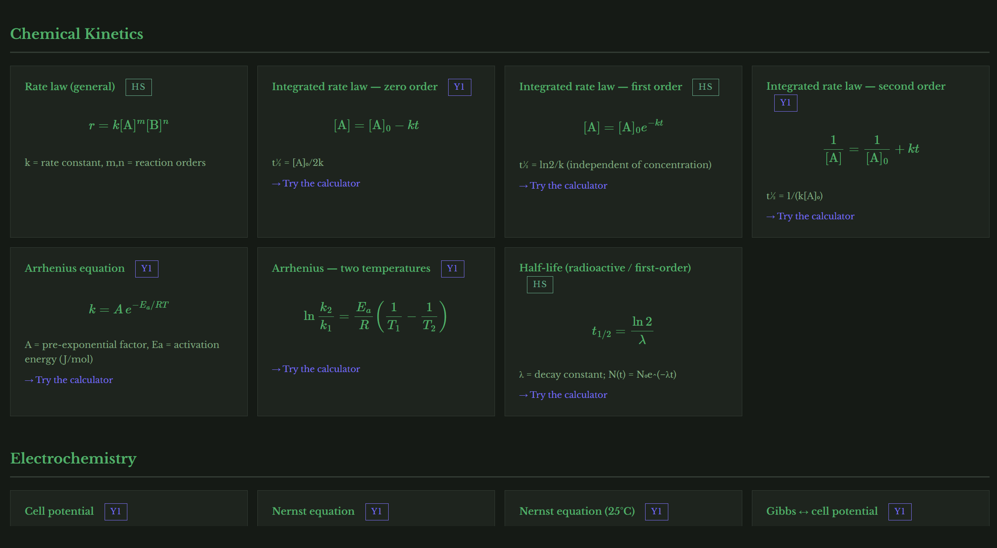Click the r = k[A]^m[B]^n formula
The image size is (997, 548).
coord(129,125)
